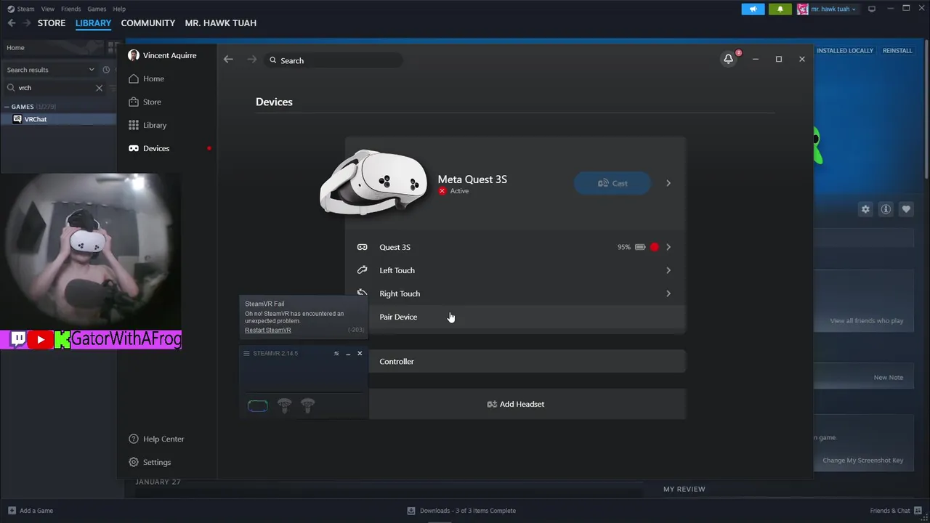Viewport: 930px width, 523px height.
Task: Click the Steam library search field
Action: (x=54, y=87)
